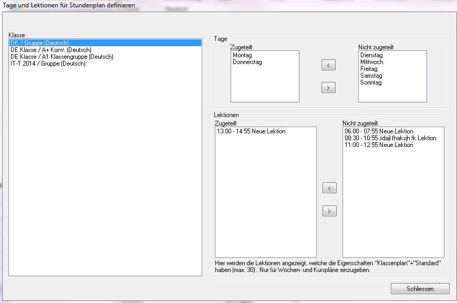Choose Freitag in unassigned days list
457x303 pixels.
369,69
